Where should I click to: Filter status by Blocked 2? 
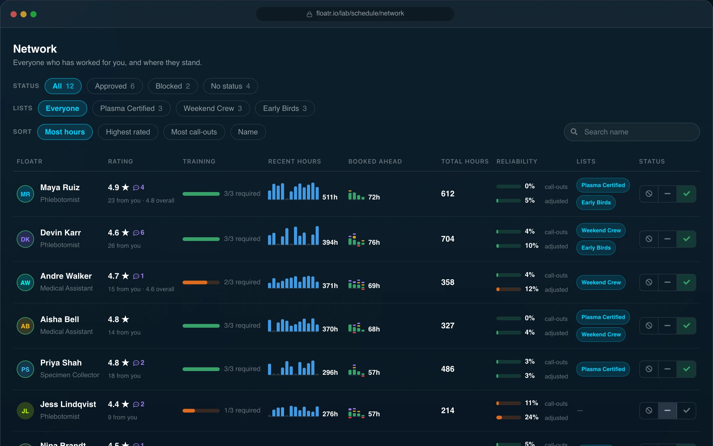173,86
